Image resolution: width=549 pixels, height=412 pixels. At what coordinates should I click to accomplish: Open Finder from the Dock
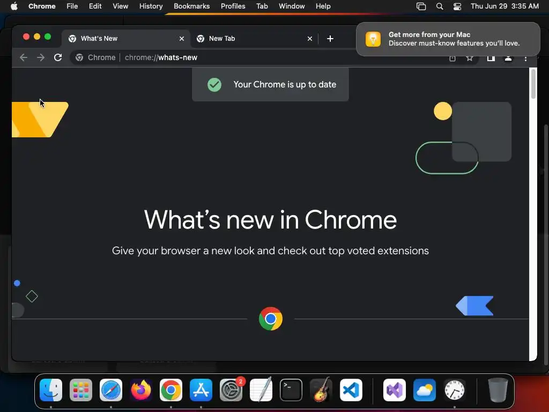[51, 390]
